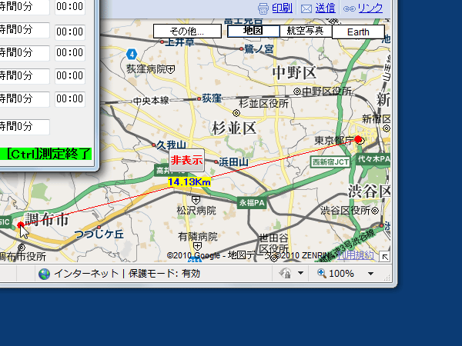Click the 有隣病院 hospital cross icon
Viewport: 462px width, 346px height.
point(197,246)
